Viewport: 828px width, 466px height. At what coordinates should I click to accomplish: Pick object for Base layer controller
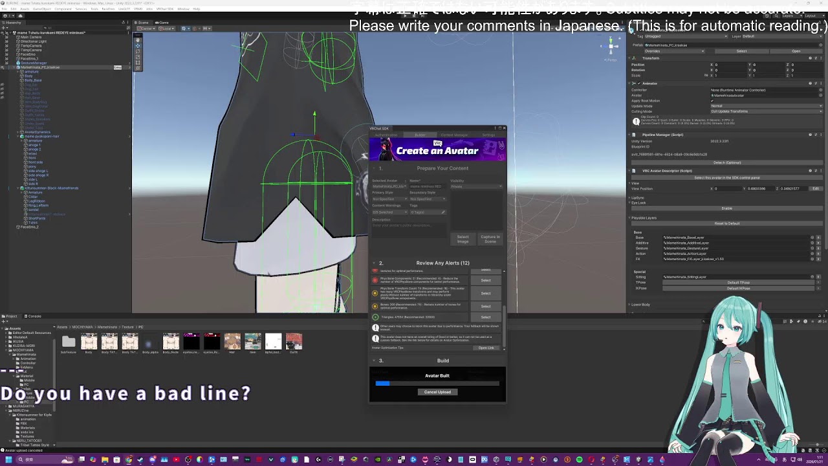click(812, 238)
